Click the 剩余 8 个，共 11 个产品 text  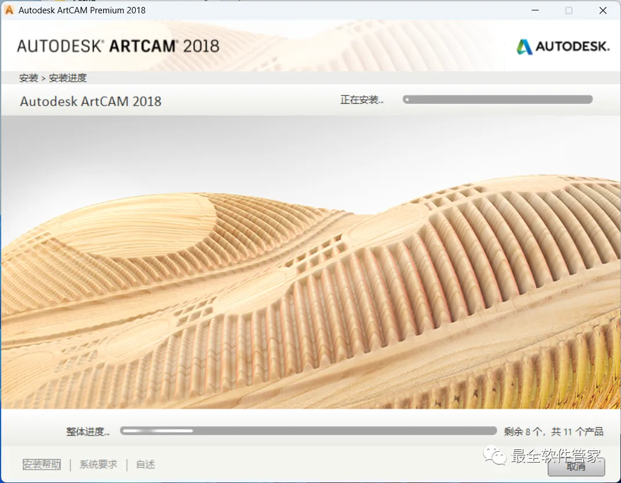[554, 431]
